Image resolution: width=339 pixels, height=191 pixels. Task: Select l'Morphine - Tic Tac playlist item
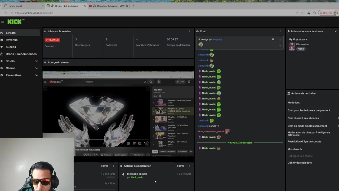pos(173,127)
